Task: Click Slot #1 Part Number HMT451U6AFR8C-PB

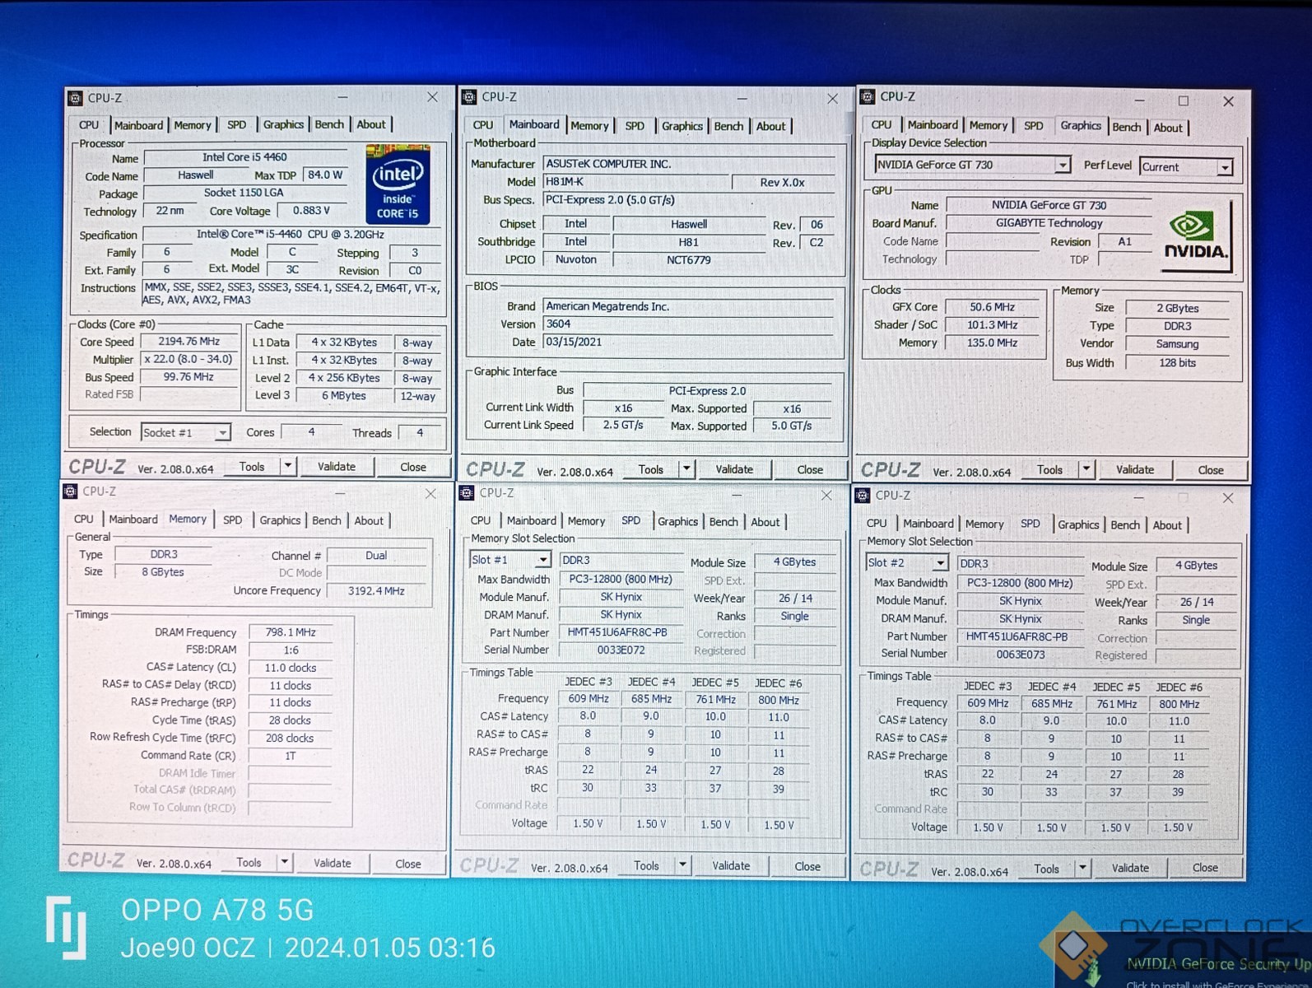Action: [x=621, y=632]
